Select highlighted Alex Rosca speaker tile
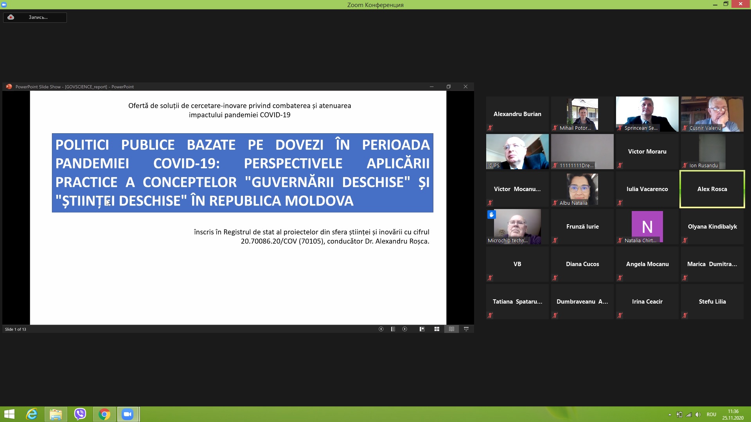The height and width of the screenshot is (422, 751). point(712,189)
